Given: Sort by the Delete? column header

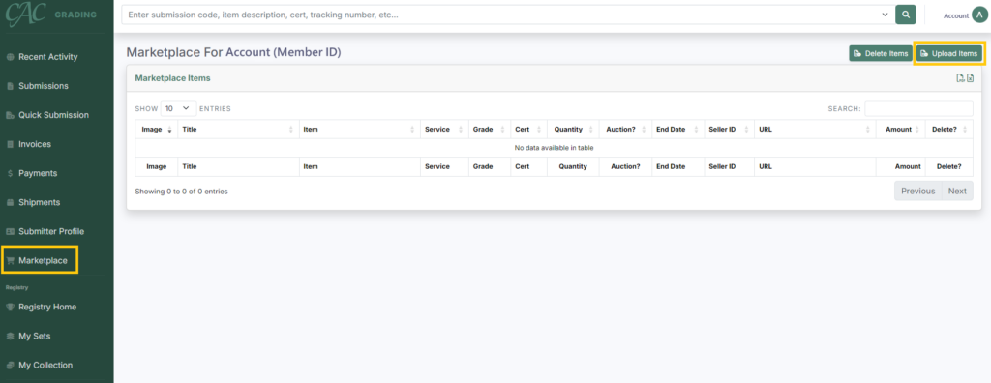Looking at the screenshot, I should click(949, 129).
